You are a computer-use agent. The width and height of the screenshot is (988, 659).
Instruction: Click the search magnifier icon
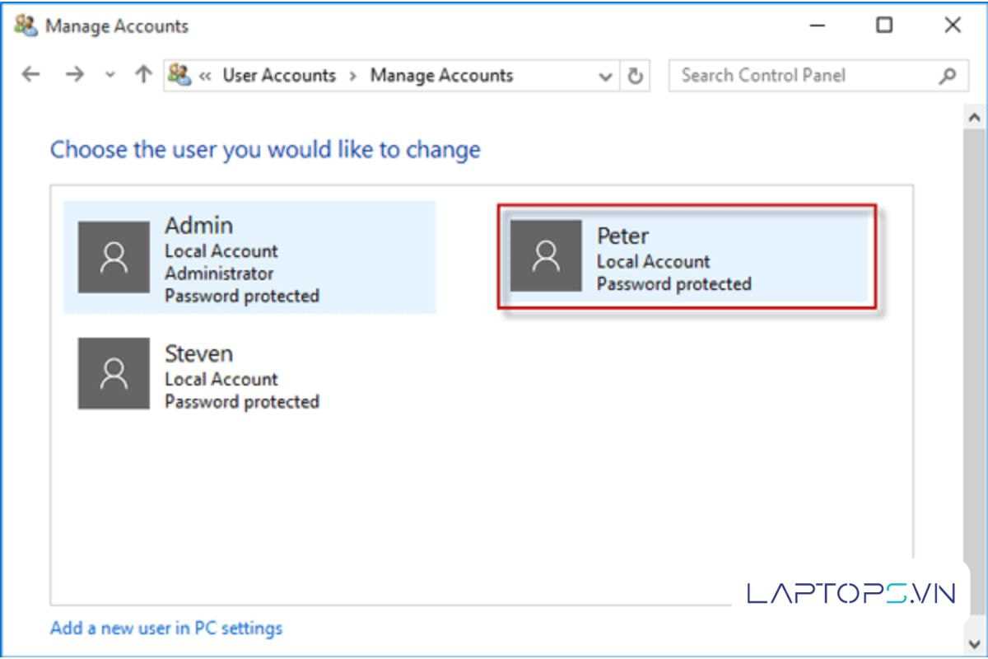pyautogui.click(x=948, y=76)
